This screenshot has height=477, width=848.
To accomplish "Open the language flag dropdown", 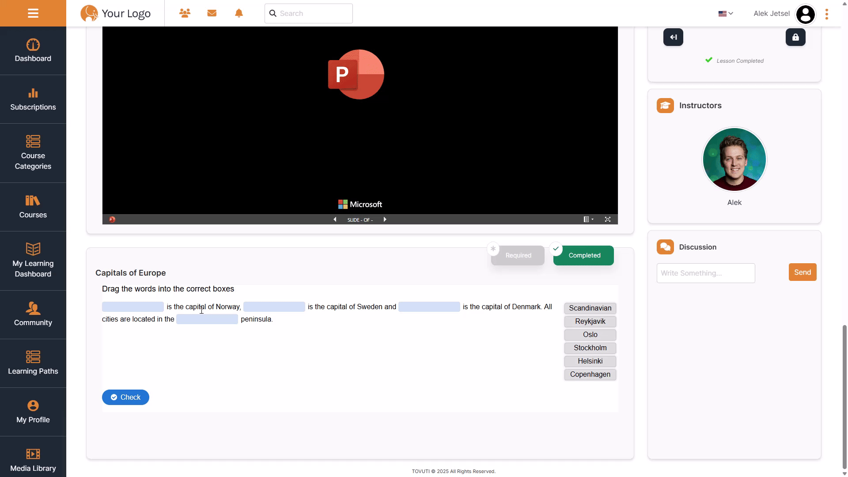I will 726,14.
